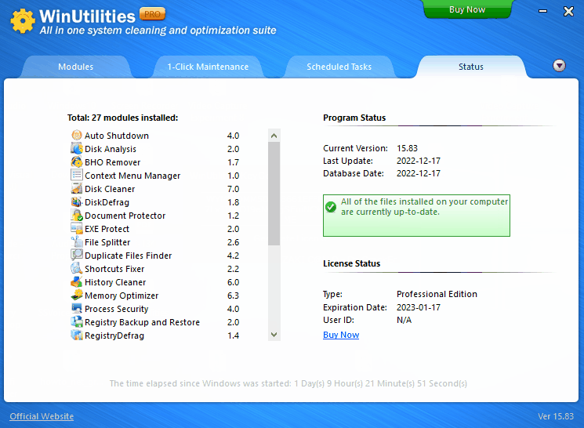Click the Last Update date value

click(419, 161)
